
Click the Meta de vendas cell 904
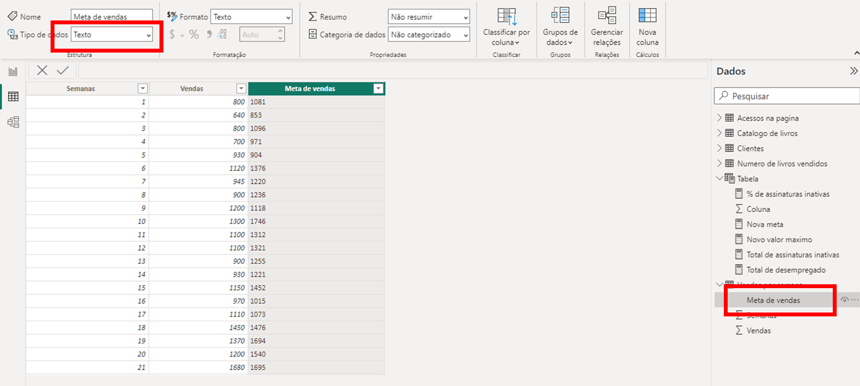[x=316, y=155]
